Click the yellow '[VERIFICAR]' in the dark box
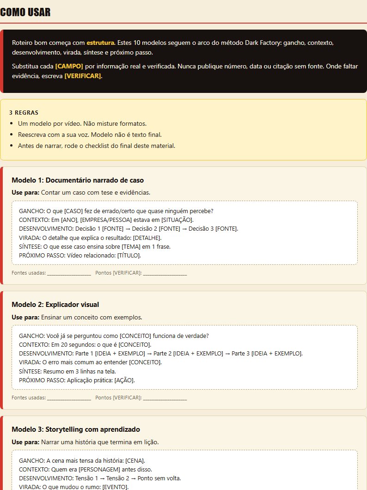The image size is (367, 490). [82, 76]
